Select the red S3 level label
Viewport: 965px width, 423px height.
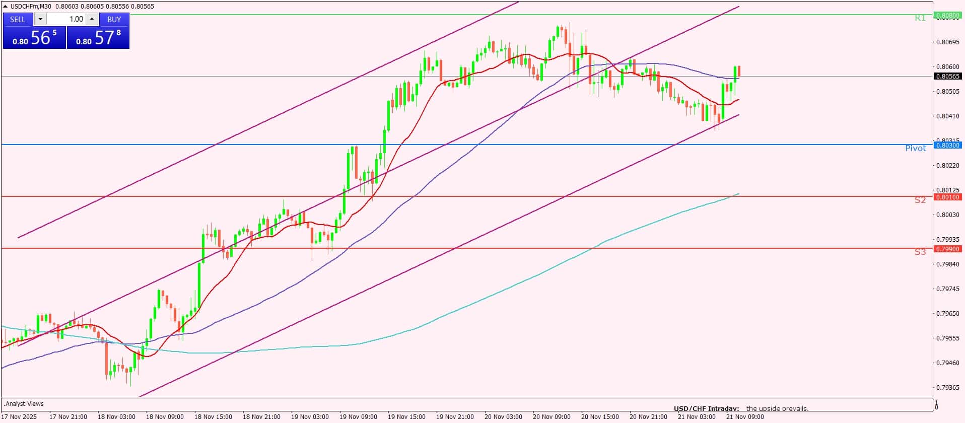click(920, 252)
